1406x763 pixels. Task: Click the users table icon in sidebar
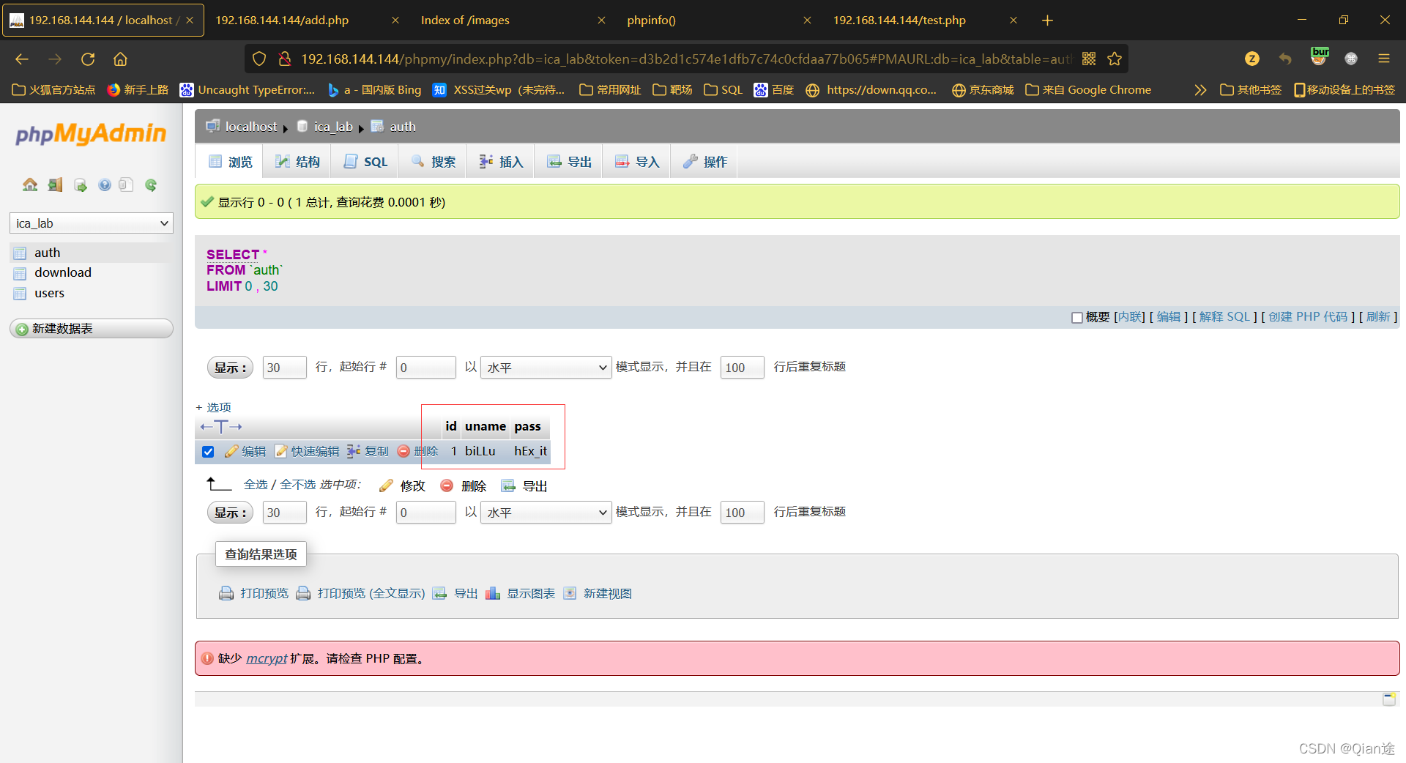[20, 294]
